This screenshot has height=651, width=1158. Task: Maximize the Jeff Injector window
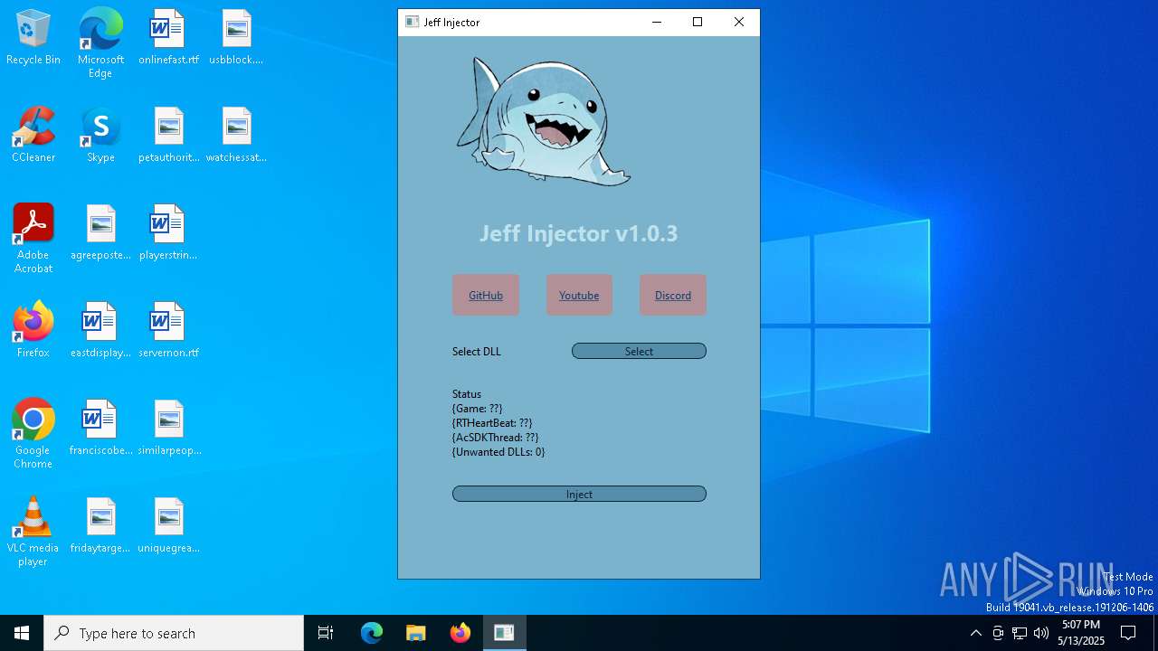tap(698, 22)
